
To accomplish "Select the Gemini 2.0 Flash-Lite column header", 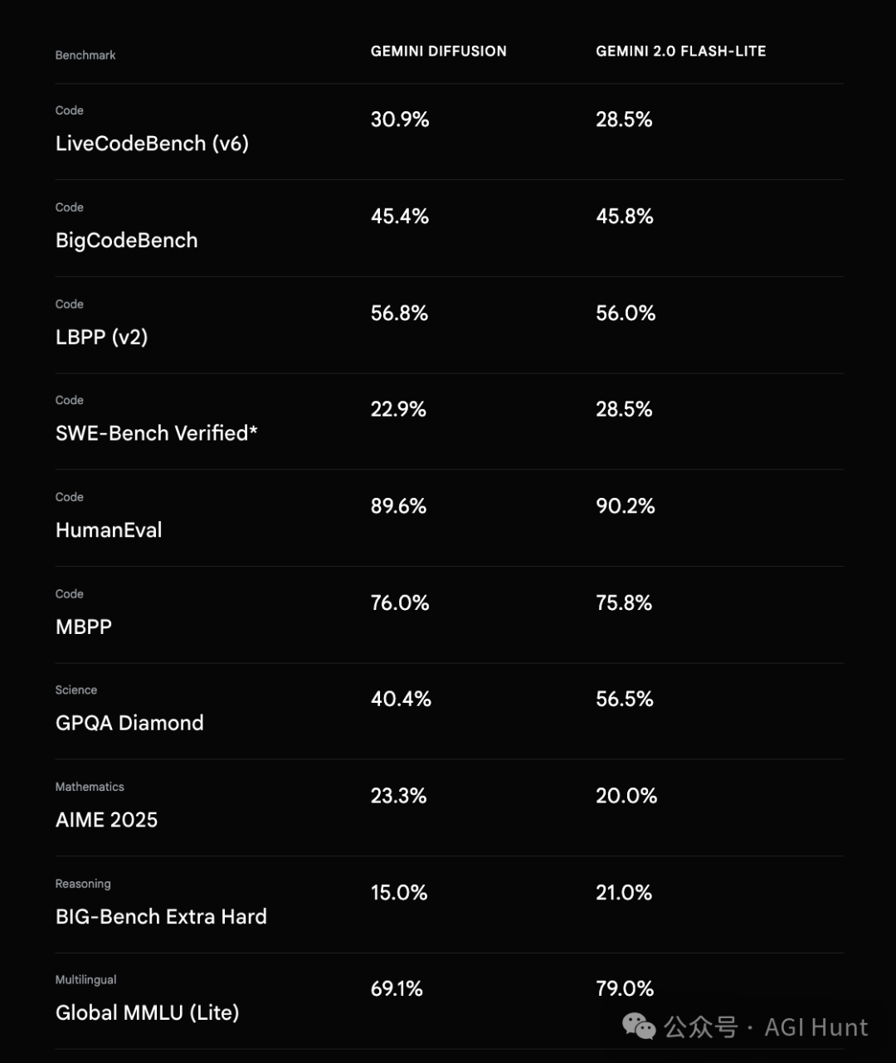I will pyautogui.click(x=680, y=51).
